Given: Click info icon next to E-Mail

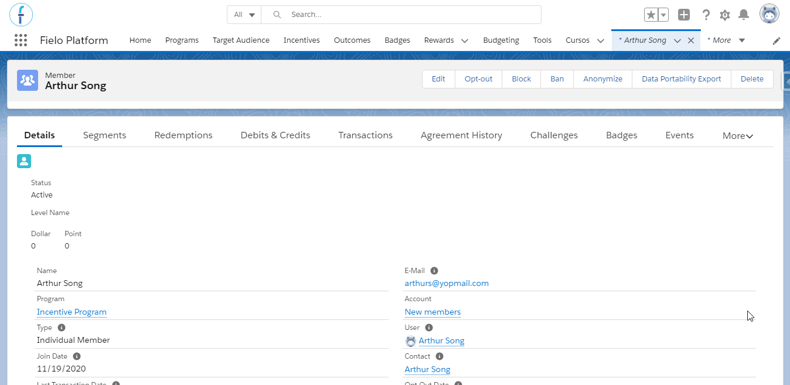Looking at the screenshot, I should (434, 271).
